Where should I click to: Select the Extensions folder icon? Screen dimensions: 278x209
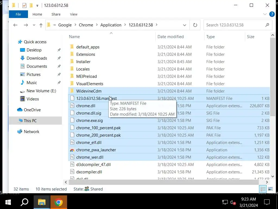[x=72, y=54]
